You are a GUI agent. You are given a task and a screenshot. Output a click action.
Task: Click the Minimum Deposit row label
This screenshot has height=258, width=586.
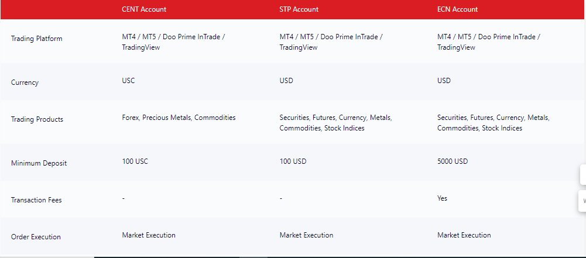click(39, 163)
